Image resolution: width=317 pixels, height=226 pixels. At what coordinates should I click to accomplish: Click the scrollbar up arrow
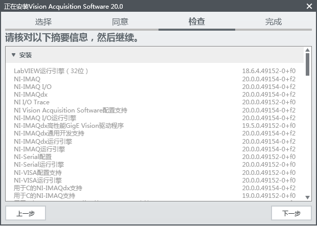pyautogui.click(x=307, y=50)
